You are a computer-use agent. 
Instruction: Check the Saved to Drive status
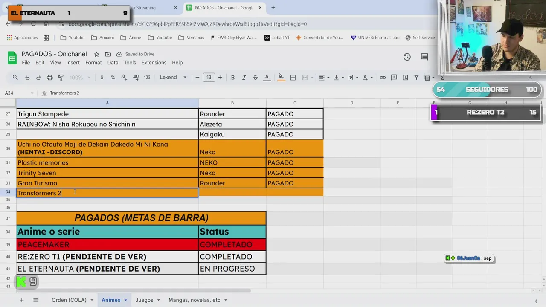[135, 54]
